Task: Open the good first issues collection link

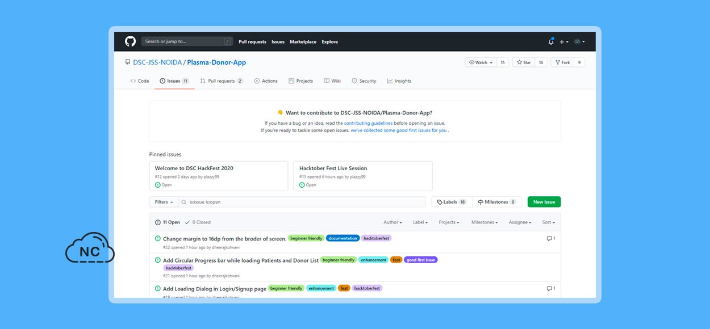Action: click(399, 130)
